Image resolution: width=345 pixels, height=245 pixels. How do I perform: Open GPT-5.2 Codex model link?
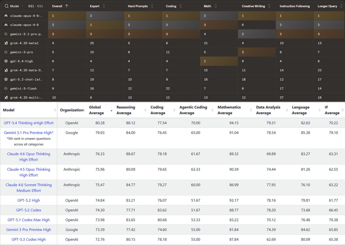[x=29, y=210]
